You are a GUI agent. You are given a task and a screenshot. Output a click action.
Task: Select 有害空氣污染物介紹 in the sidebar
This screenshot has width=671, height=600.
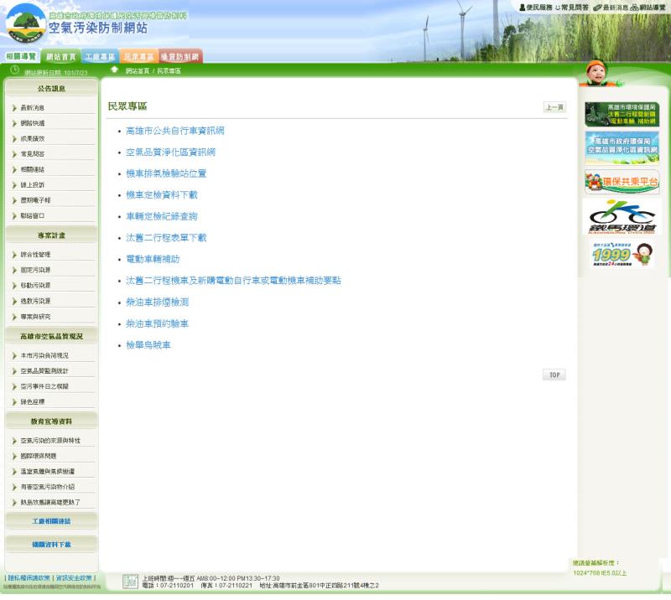tap(48, 487)
